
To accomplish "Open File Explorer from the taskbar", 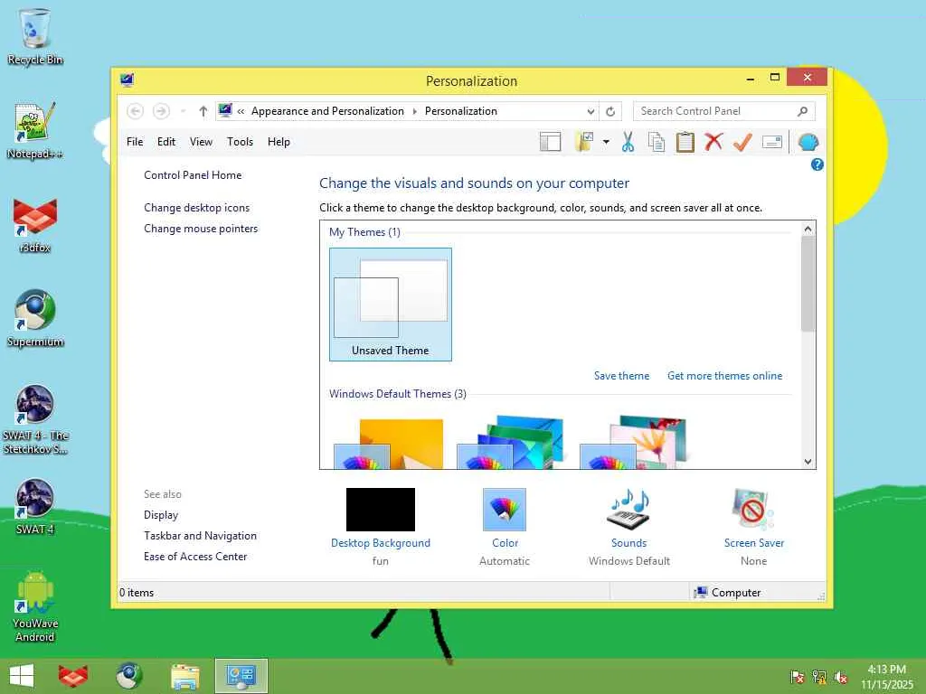I will [x=184, y=676].
